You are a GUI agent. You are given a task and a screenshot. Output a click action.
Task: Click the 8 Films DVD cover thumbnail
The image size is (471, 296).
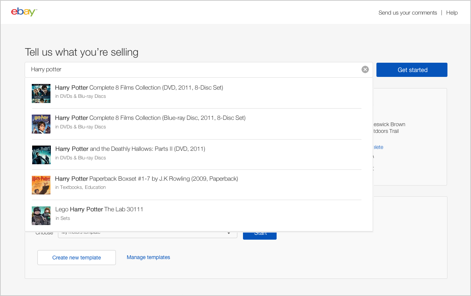(41, 93)
